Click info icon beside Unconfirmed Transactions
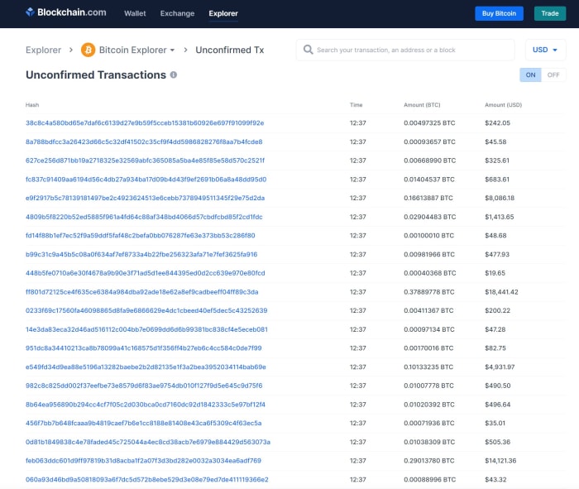579x489 pixels. [174, 75]
